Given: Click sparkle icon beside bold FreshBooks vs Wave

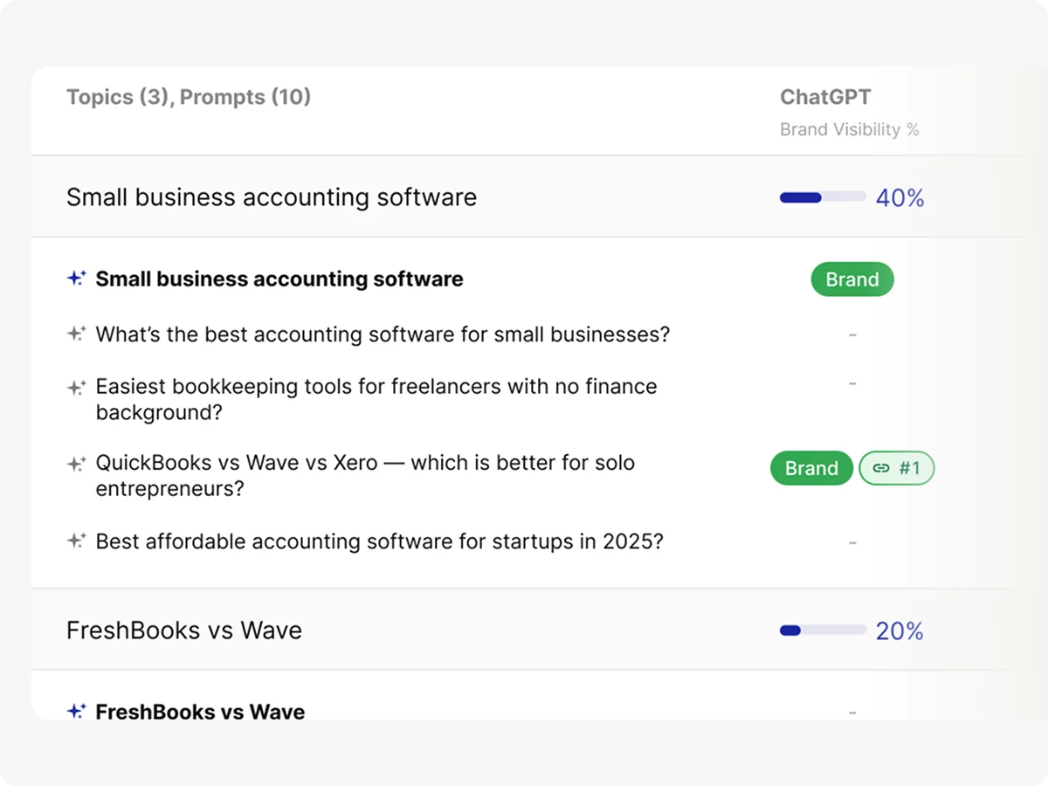Looking at the screenshot, I should (77, 711).
